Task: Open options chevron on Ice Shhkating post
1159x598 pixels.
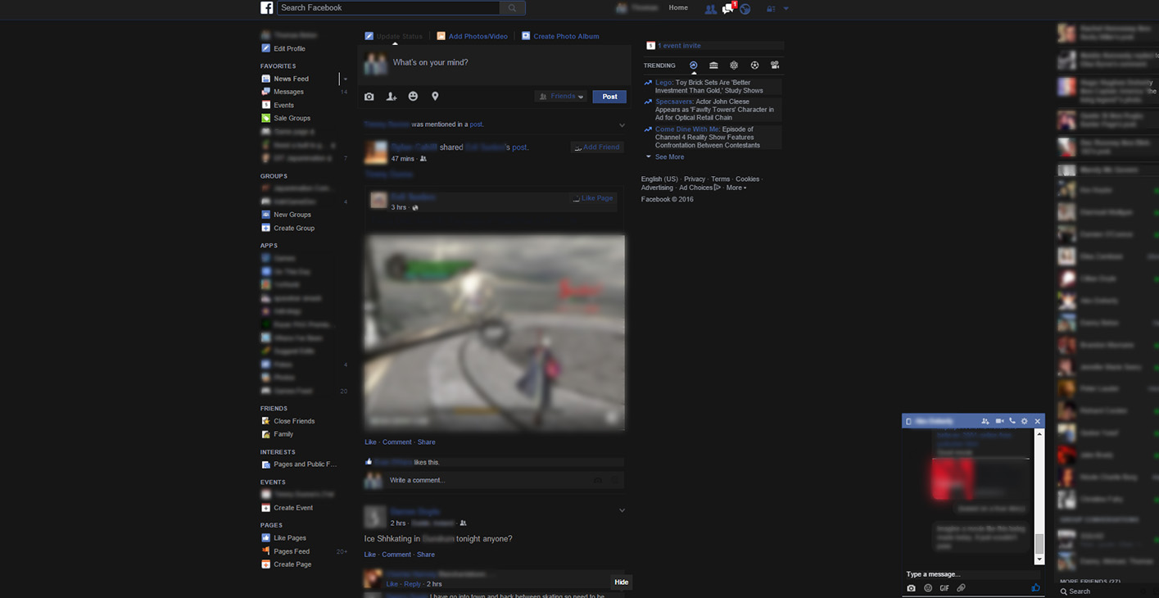Action: tap(622, 510)
